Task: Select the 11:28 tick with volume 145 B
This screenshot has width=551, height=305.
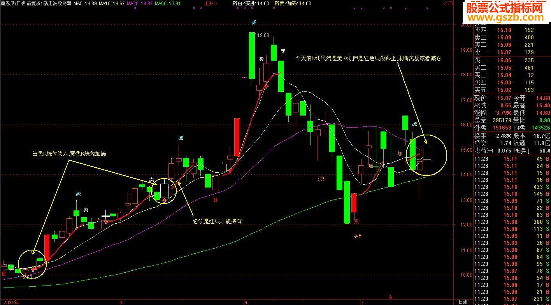Action: (x=512, y=194)
